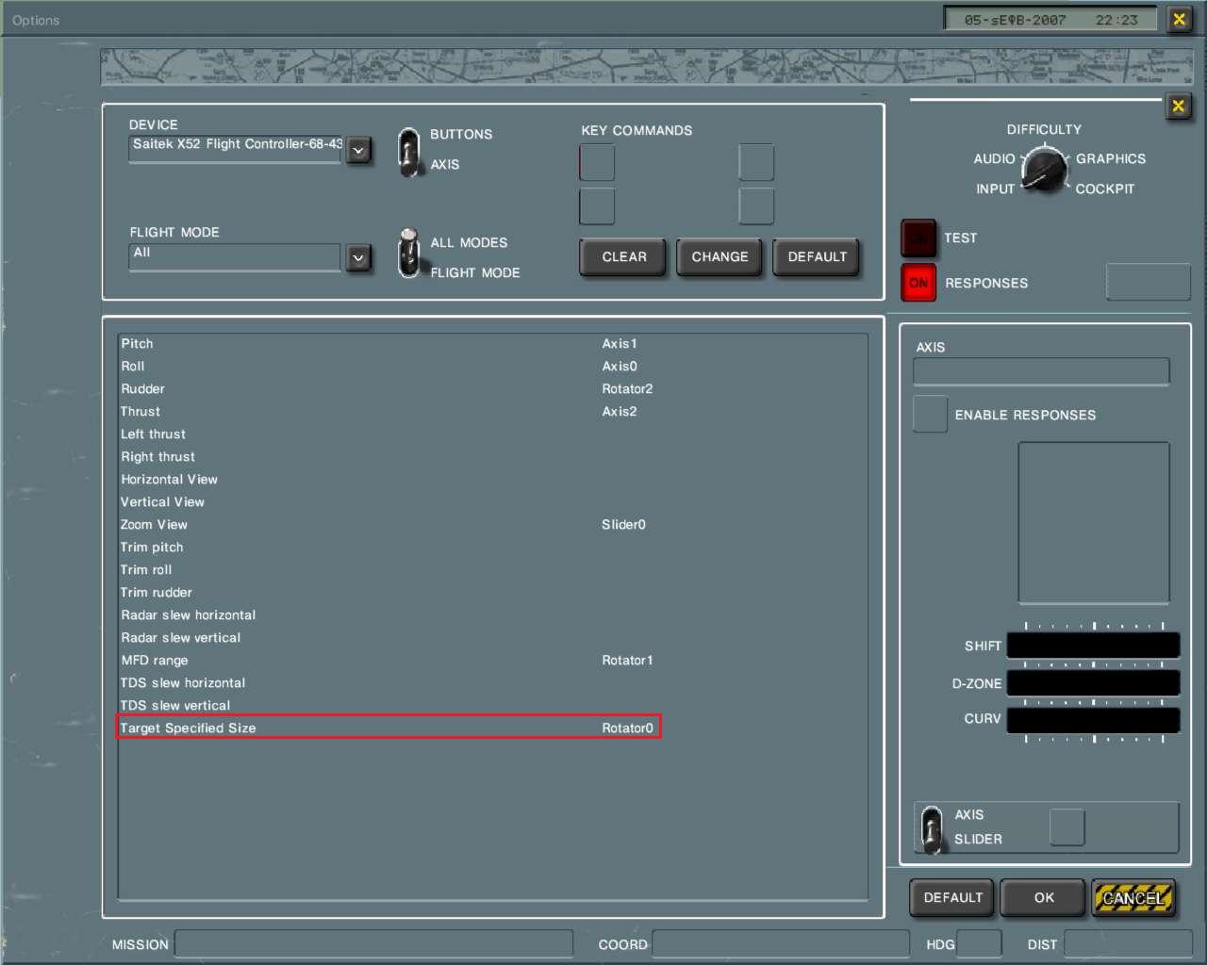Image resolution: width=1207 pixels, height=965 pixels.
Task: Adjust the SHIFT slider bar
Action: click(1094, 646)
